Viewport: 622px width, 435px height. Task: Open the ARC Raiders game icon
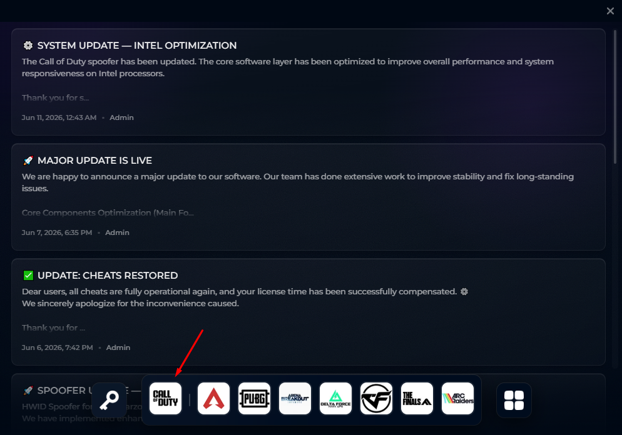[458, 399]
